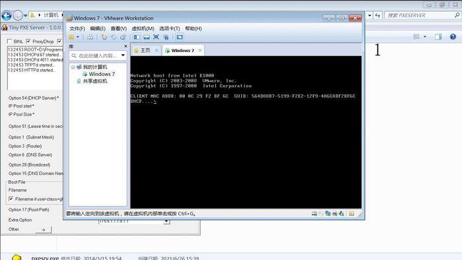Click the Unity mode toolbar icon
Screen dimensions: 462x260
coord(166,37)
